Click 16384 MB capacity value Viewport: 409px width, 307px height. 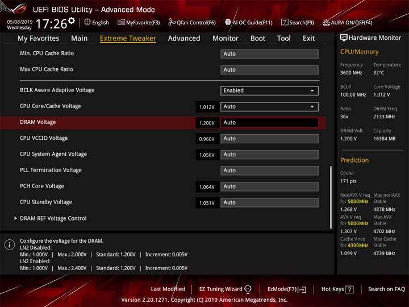[384, 139]
